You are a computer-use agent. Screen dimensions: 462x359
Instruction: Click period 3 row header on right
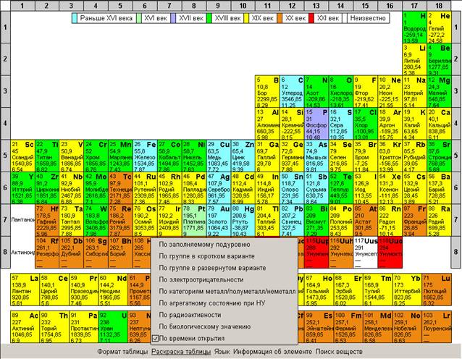(455, 91)
